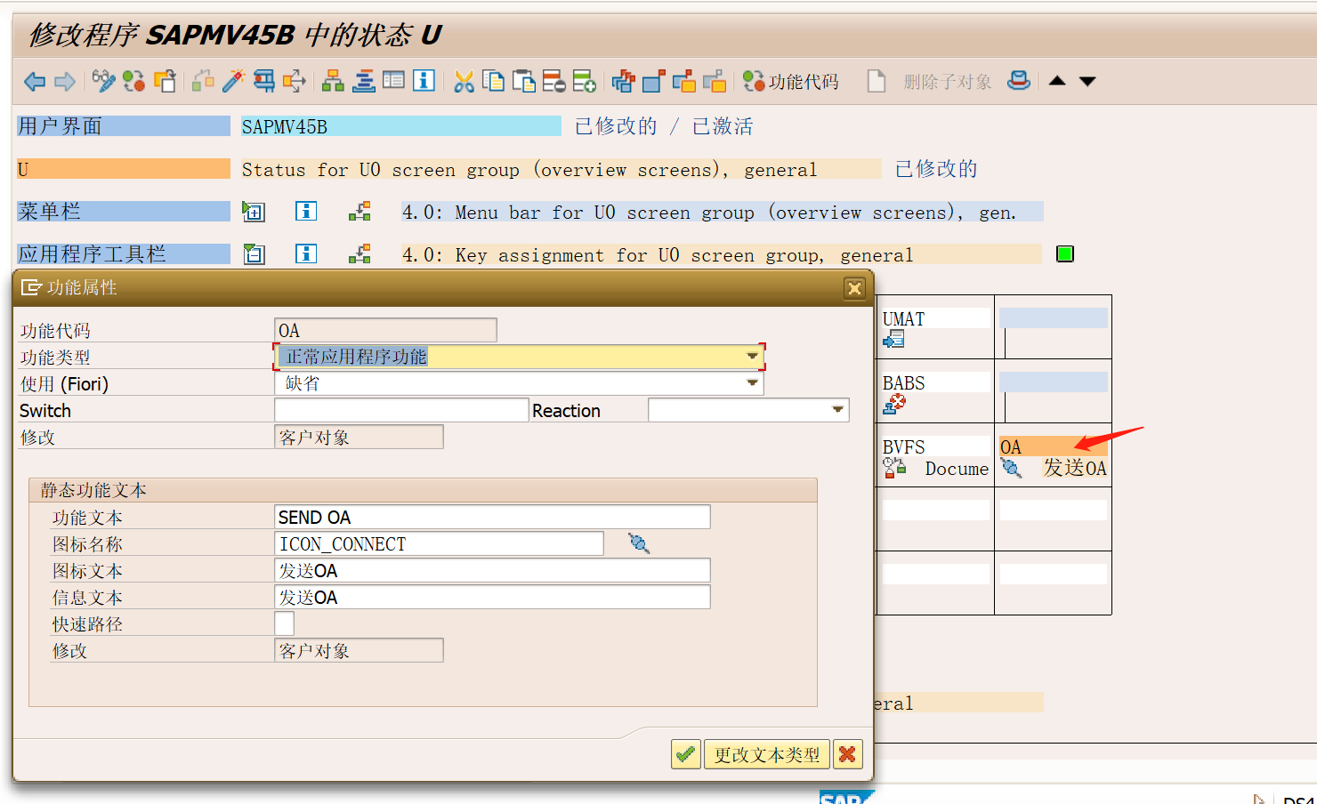The image size is (1317, 804).
Task: Confirm with the green checkmark button
Action: click(685, 754)
